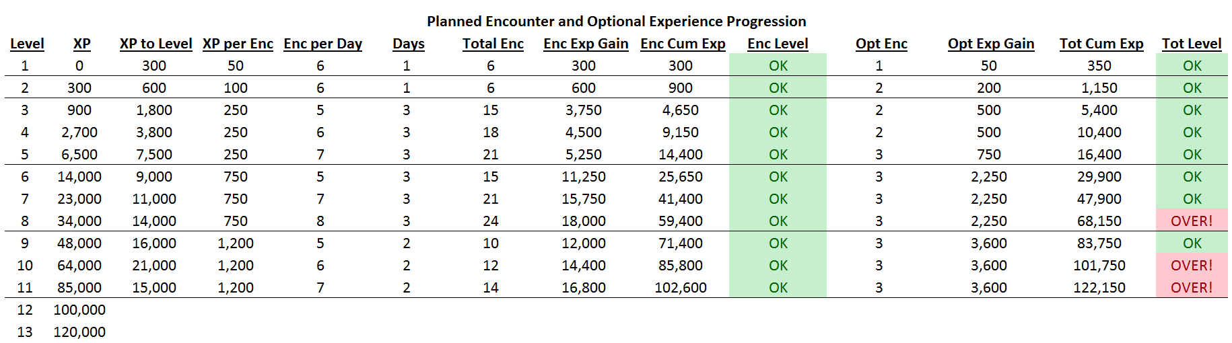Screen dimensions: 1232x343
Task: Click the OVER! cell in level 10 row
Action: (x=1191, y=266)
